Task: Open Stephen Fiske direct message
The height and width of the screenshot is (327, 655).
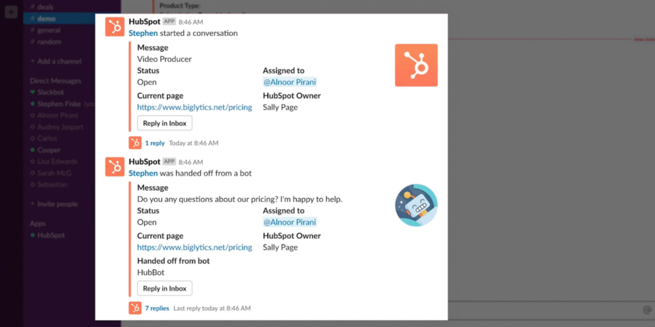Action: [x=59, y=104]
